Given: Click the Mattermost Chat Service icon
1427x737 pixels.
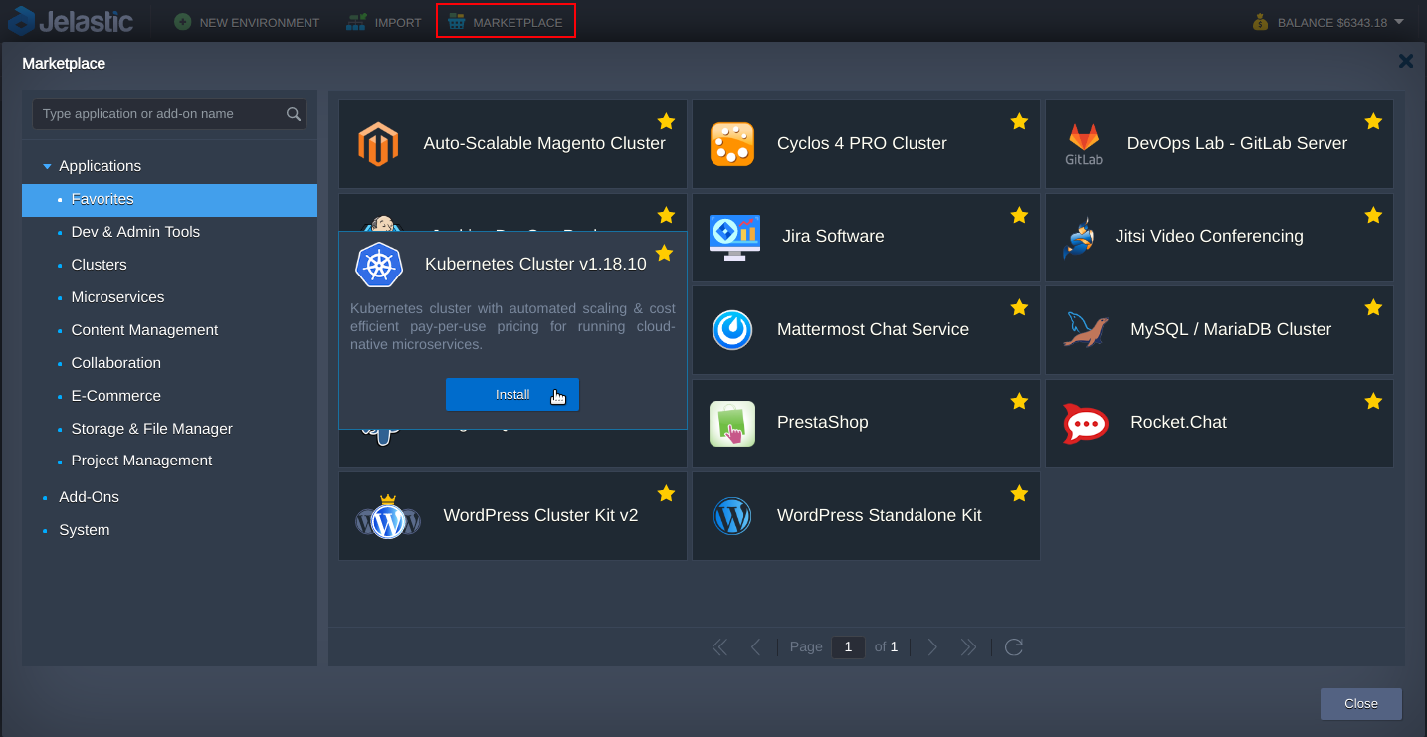Looking at the screenshot, I should pos(732,330).
